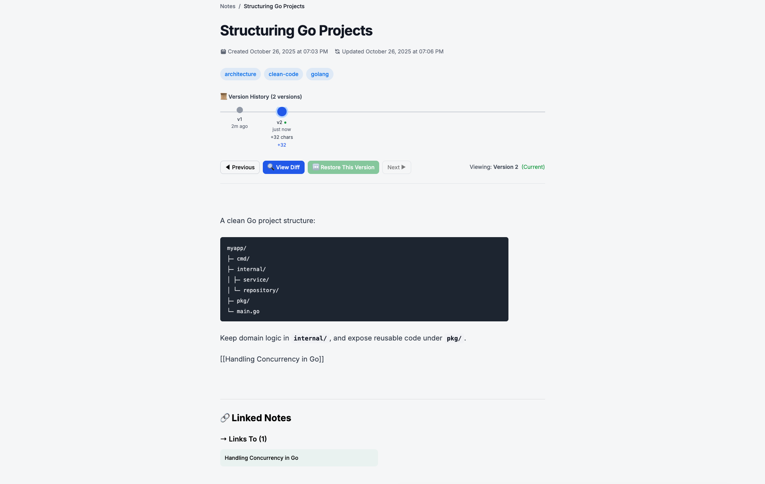The height and width of the screenshot is (484, 765).
Task: Click the magnifier icon in View Diff
Action: click(x=270, y=167)
